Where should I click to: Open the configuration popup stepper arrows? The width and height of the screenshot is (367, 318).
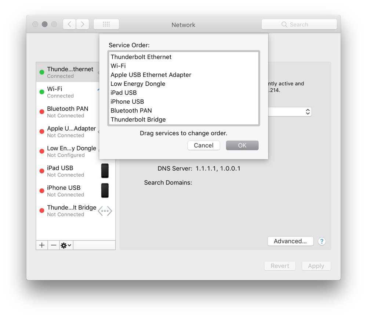pos(308,112)
